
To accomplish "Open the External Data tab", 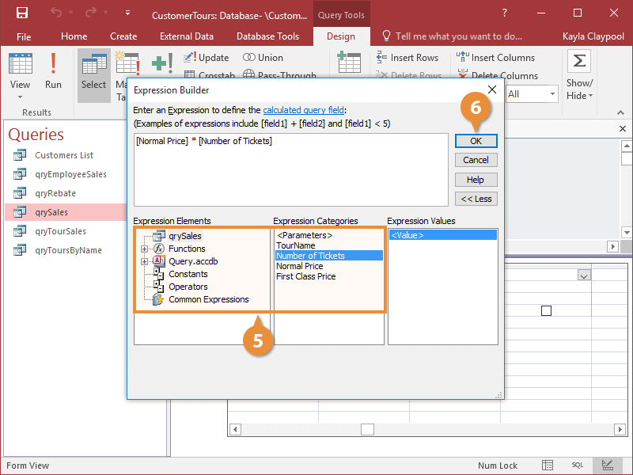I will pos(187,36).
